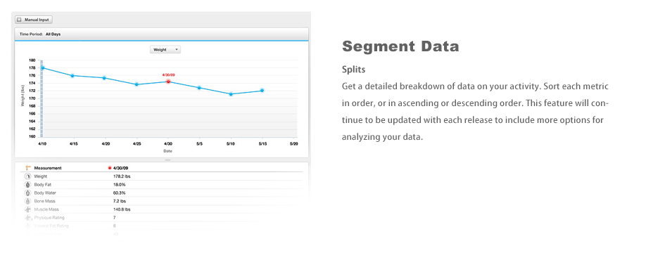Select the red 4/30/09 data point
Screen dimensions: 665x267
click(168, 82)
